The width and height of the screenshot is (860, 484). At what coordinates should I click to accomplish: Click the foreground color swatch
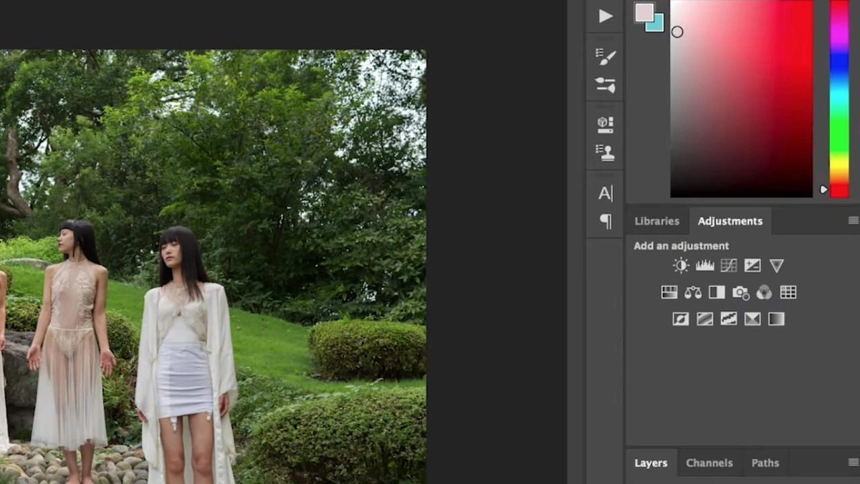click(644, 13)
